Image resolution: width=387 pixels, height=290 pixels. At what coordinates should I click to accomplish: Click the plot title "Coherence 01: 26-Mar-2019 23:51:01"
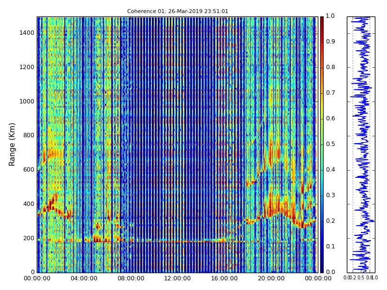pyautogui.click(x=178, y=11)
